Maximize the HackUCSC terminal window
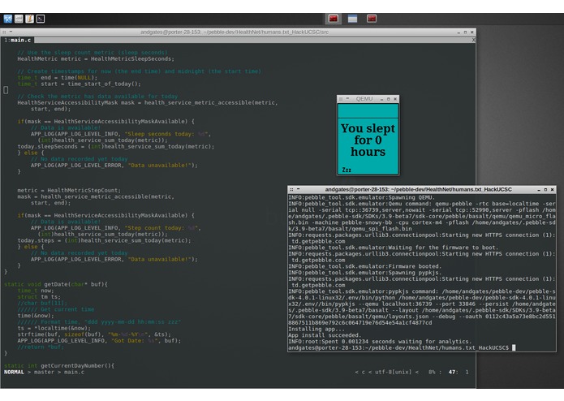The height and width of the screenshot is (401, 564). (545, 189)
